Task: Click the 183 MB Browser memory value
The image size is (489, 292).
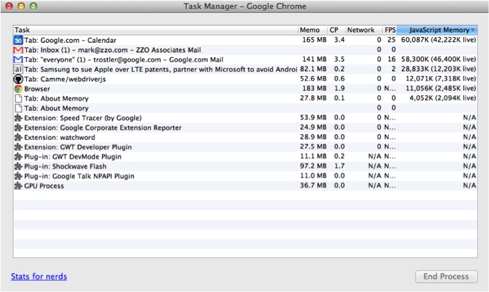Action: point(314,88)
